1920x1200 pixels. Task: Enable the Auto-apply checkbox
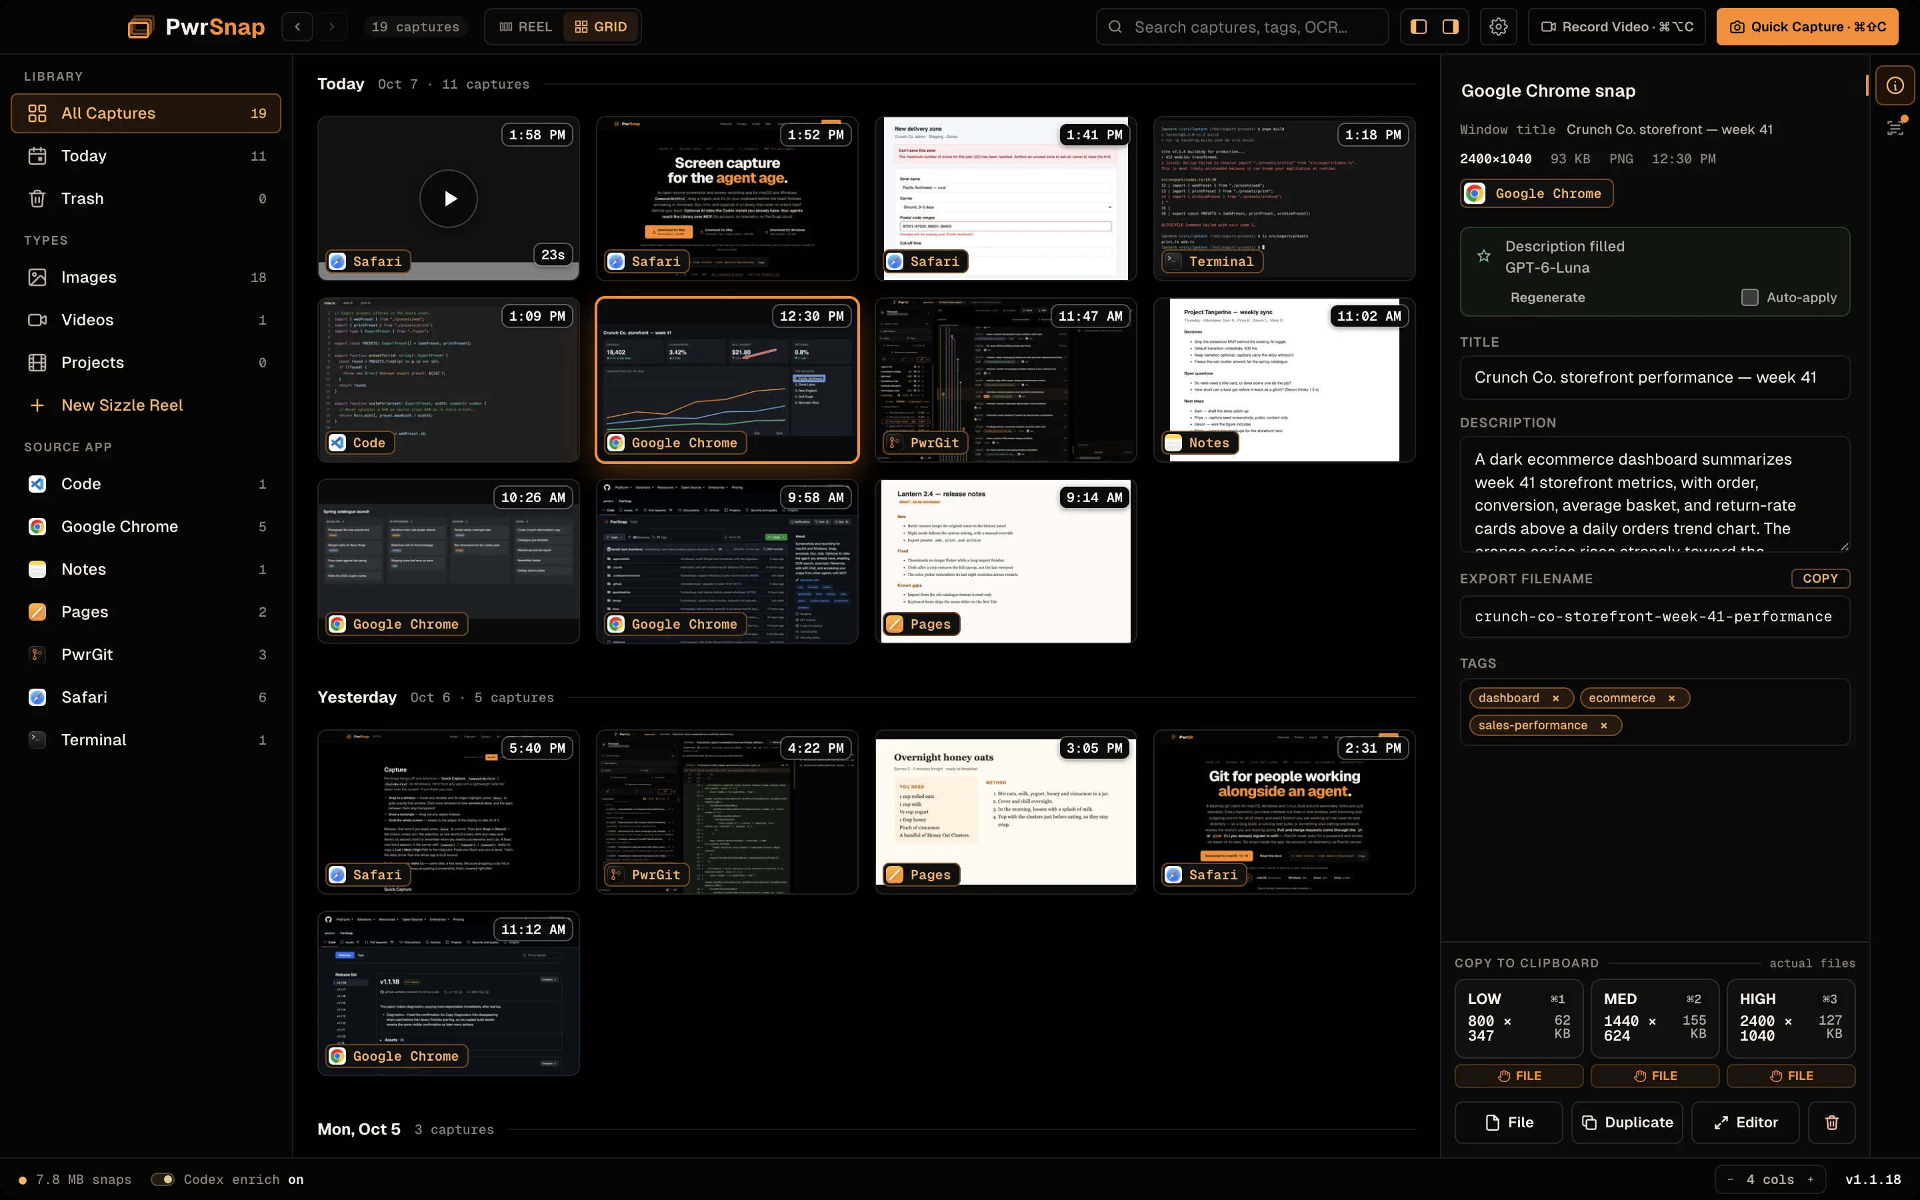[1749, 297]
